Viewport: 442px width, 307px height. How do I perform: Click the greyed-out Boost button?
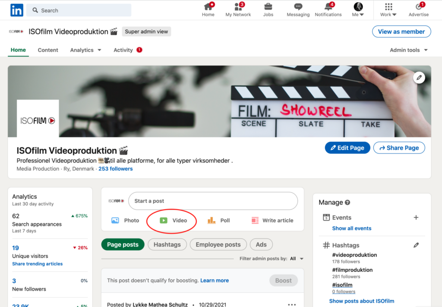[283, 281]
